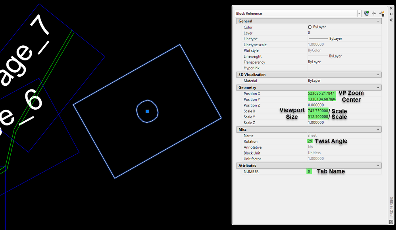Viewport: 396px width, 230px height.
Task: Select the blue grip at block center
Action: (147, 111)
